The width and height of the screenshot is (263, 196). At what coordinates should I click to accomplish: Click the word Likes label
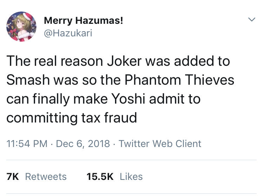click(x=131, y=176)
